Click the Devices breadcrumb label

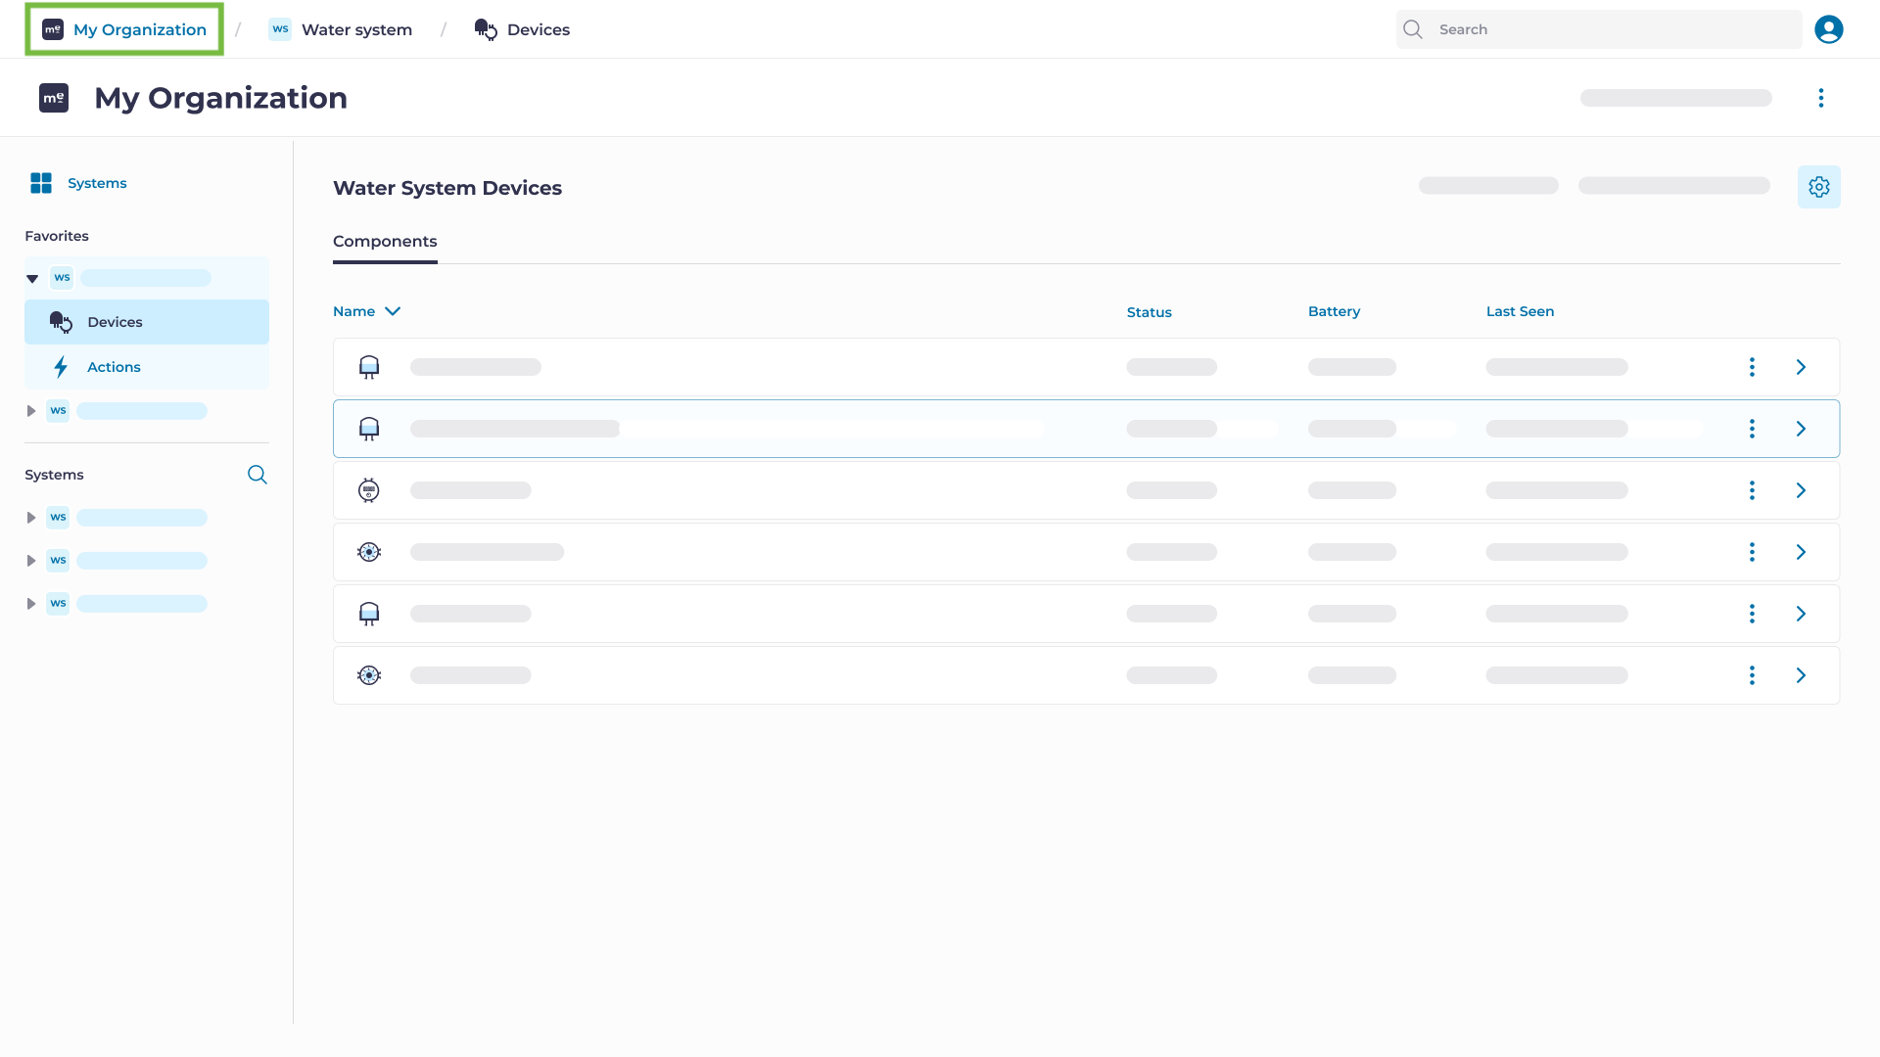click(x=539, y=29)
